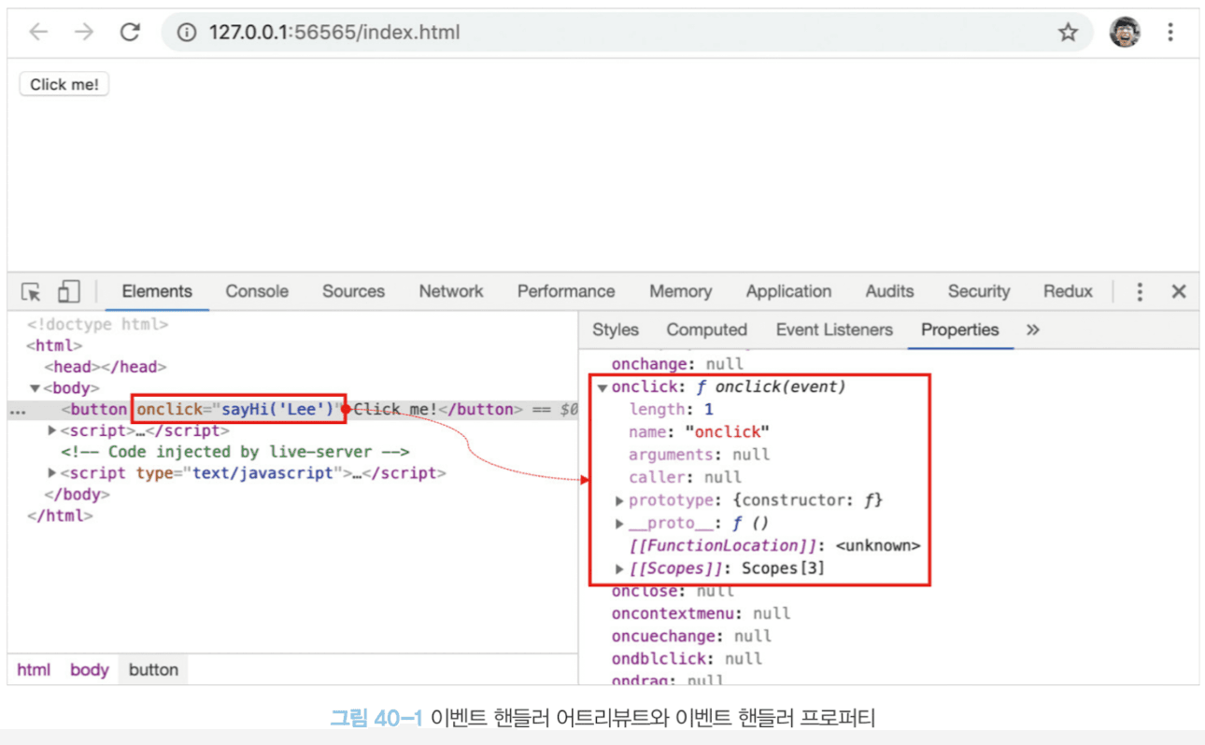This screenshot has width=1205, height=745.
Task: Expand the prototype property
Action: point(619,501)
